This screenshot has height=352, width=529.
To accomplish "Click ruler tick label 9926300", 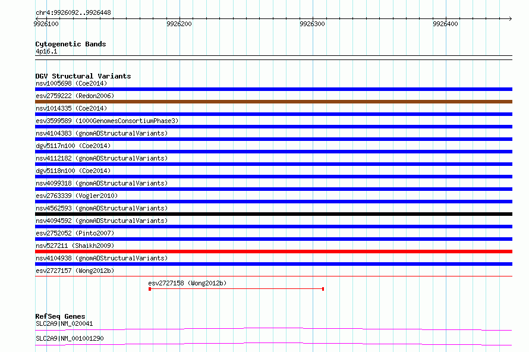I will click(x=313, y=24).
